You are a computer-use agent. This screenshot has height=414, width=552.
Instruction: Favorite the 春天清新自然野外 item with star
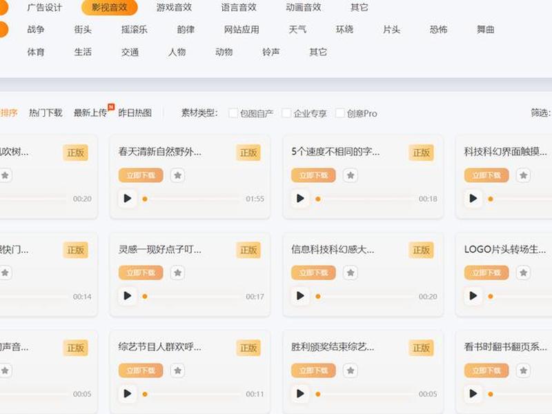point(178,175)
